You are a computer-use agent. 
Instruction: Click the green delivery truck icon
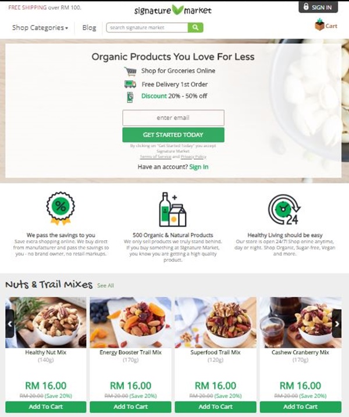[x=130, y=84]
